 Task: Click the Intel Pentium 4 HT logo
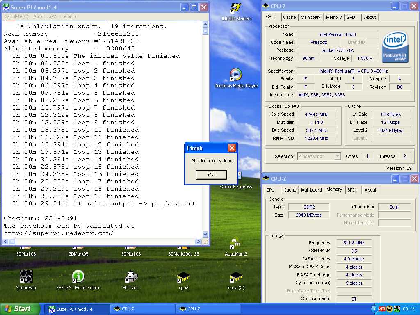(x=395, y=47)
